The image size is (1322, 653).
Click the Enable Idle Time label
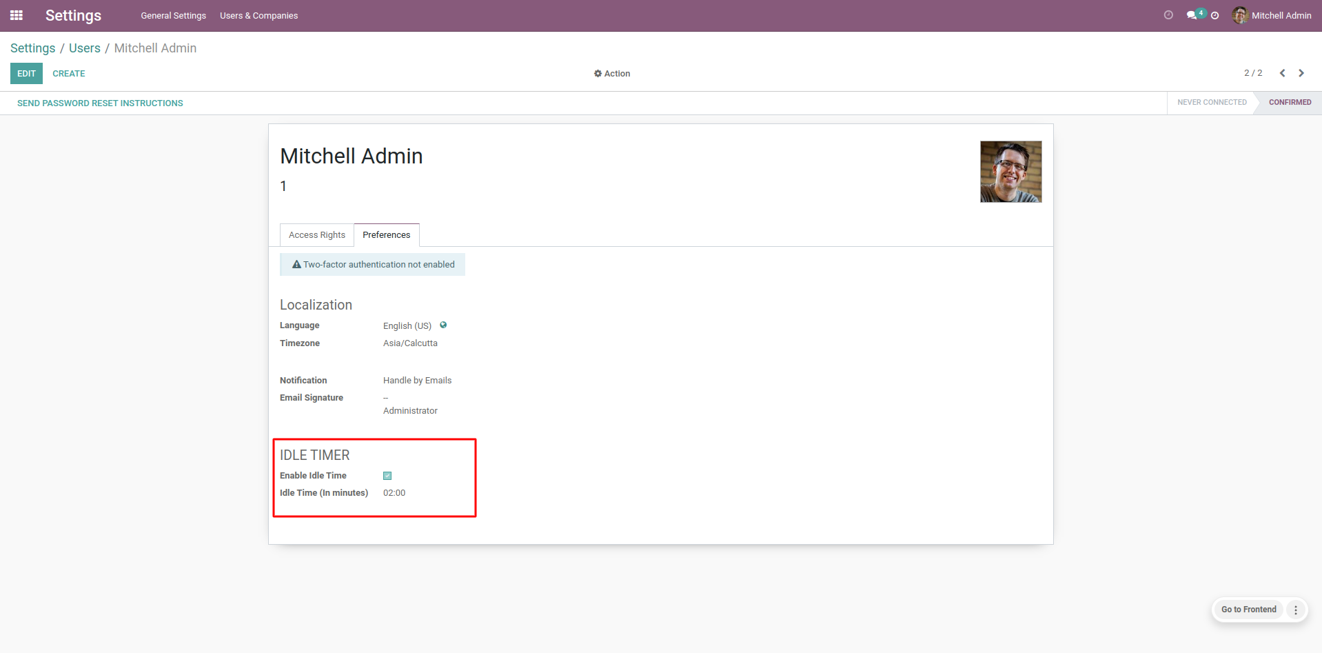tap(313, 476)
